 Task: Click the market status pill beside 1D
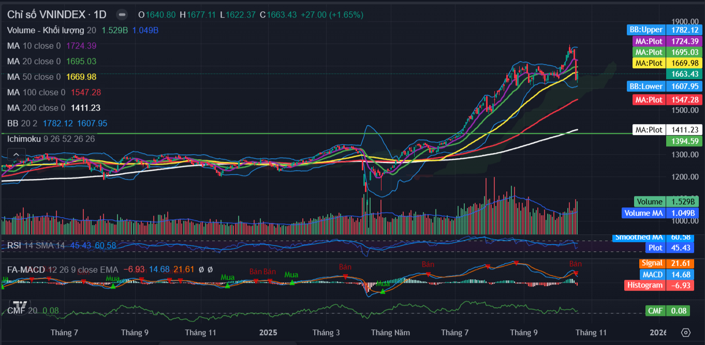[122, 14]
